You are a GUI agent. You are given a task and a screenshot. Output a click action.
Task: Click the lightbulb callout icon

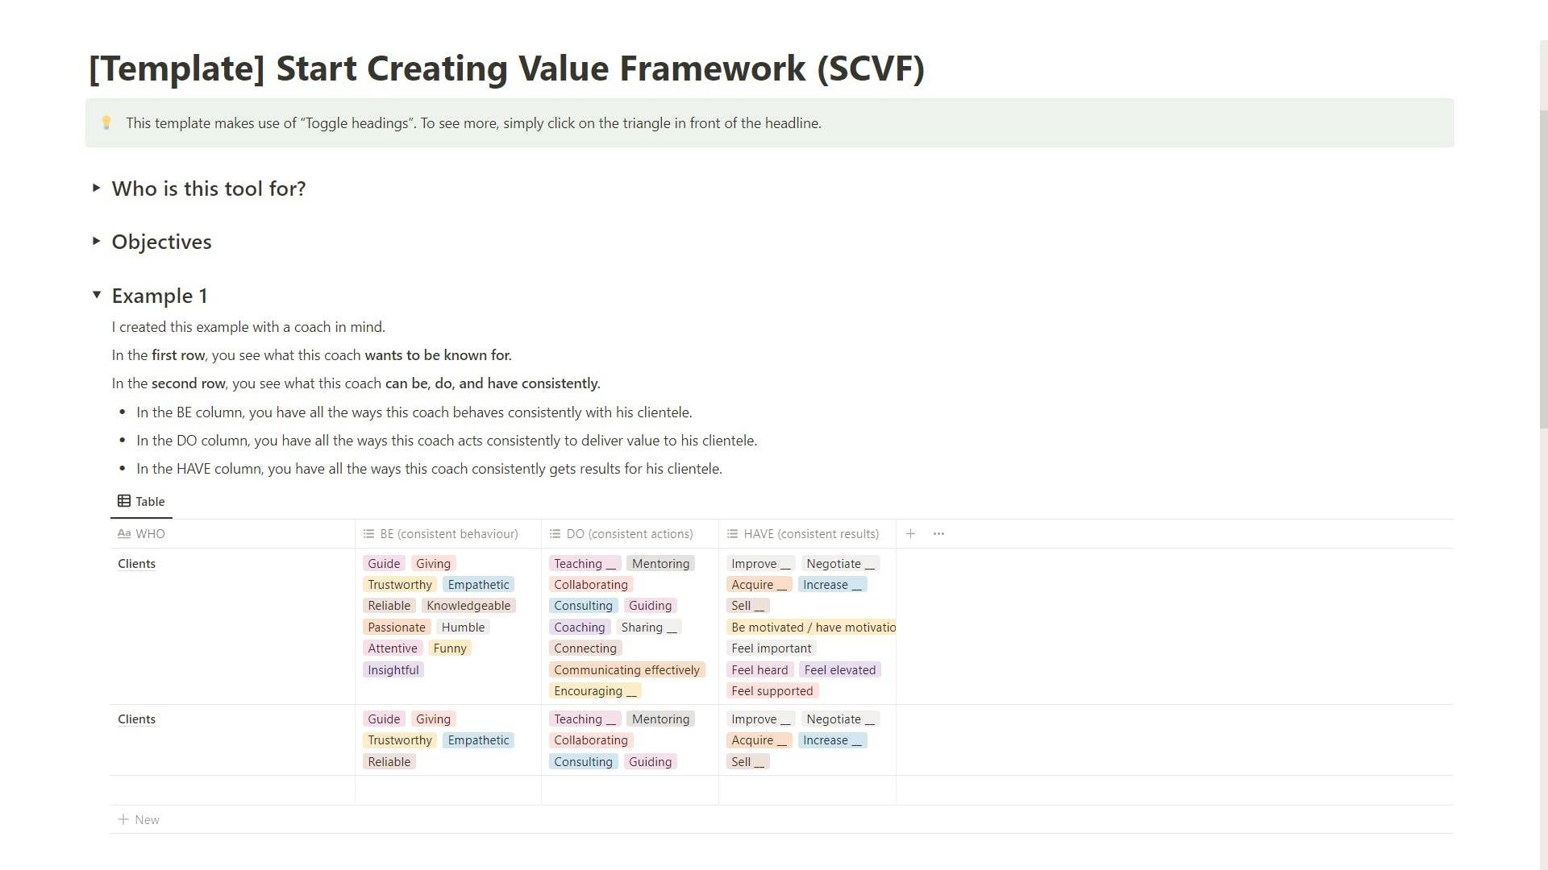pos(106,123)
